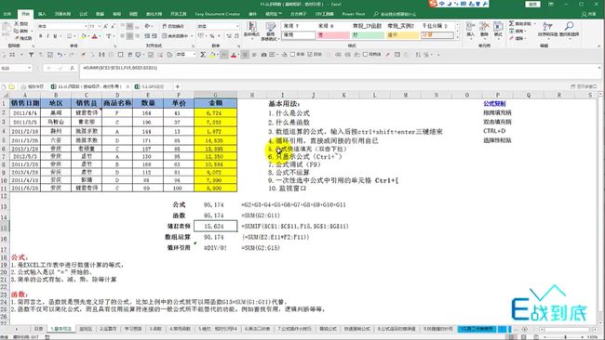Click the filter funnel icon in quick toolbar

31,55
